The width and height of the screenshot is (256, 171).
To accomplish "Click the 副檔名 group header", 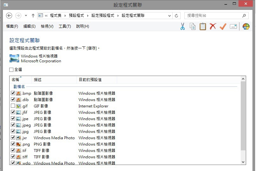I will (19, 87).
